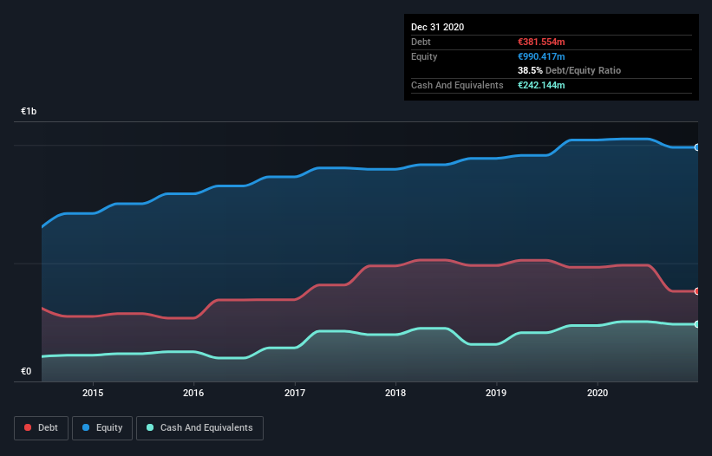Click the €381.554m debt value
Image resolution: width=712 pixels, height=456 pixels.
(541, 42)
